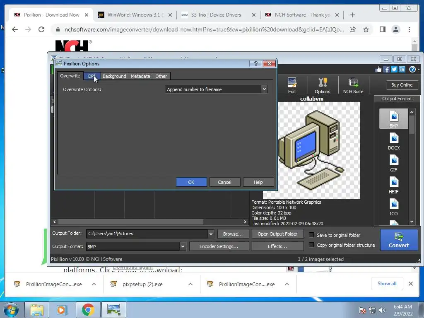Close the Chrome downloads bar
Screen dimensions: 424x318
coord(410,284)
